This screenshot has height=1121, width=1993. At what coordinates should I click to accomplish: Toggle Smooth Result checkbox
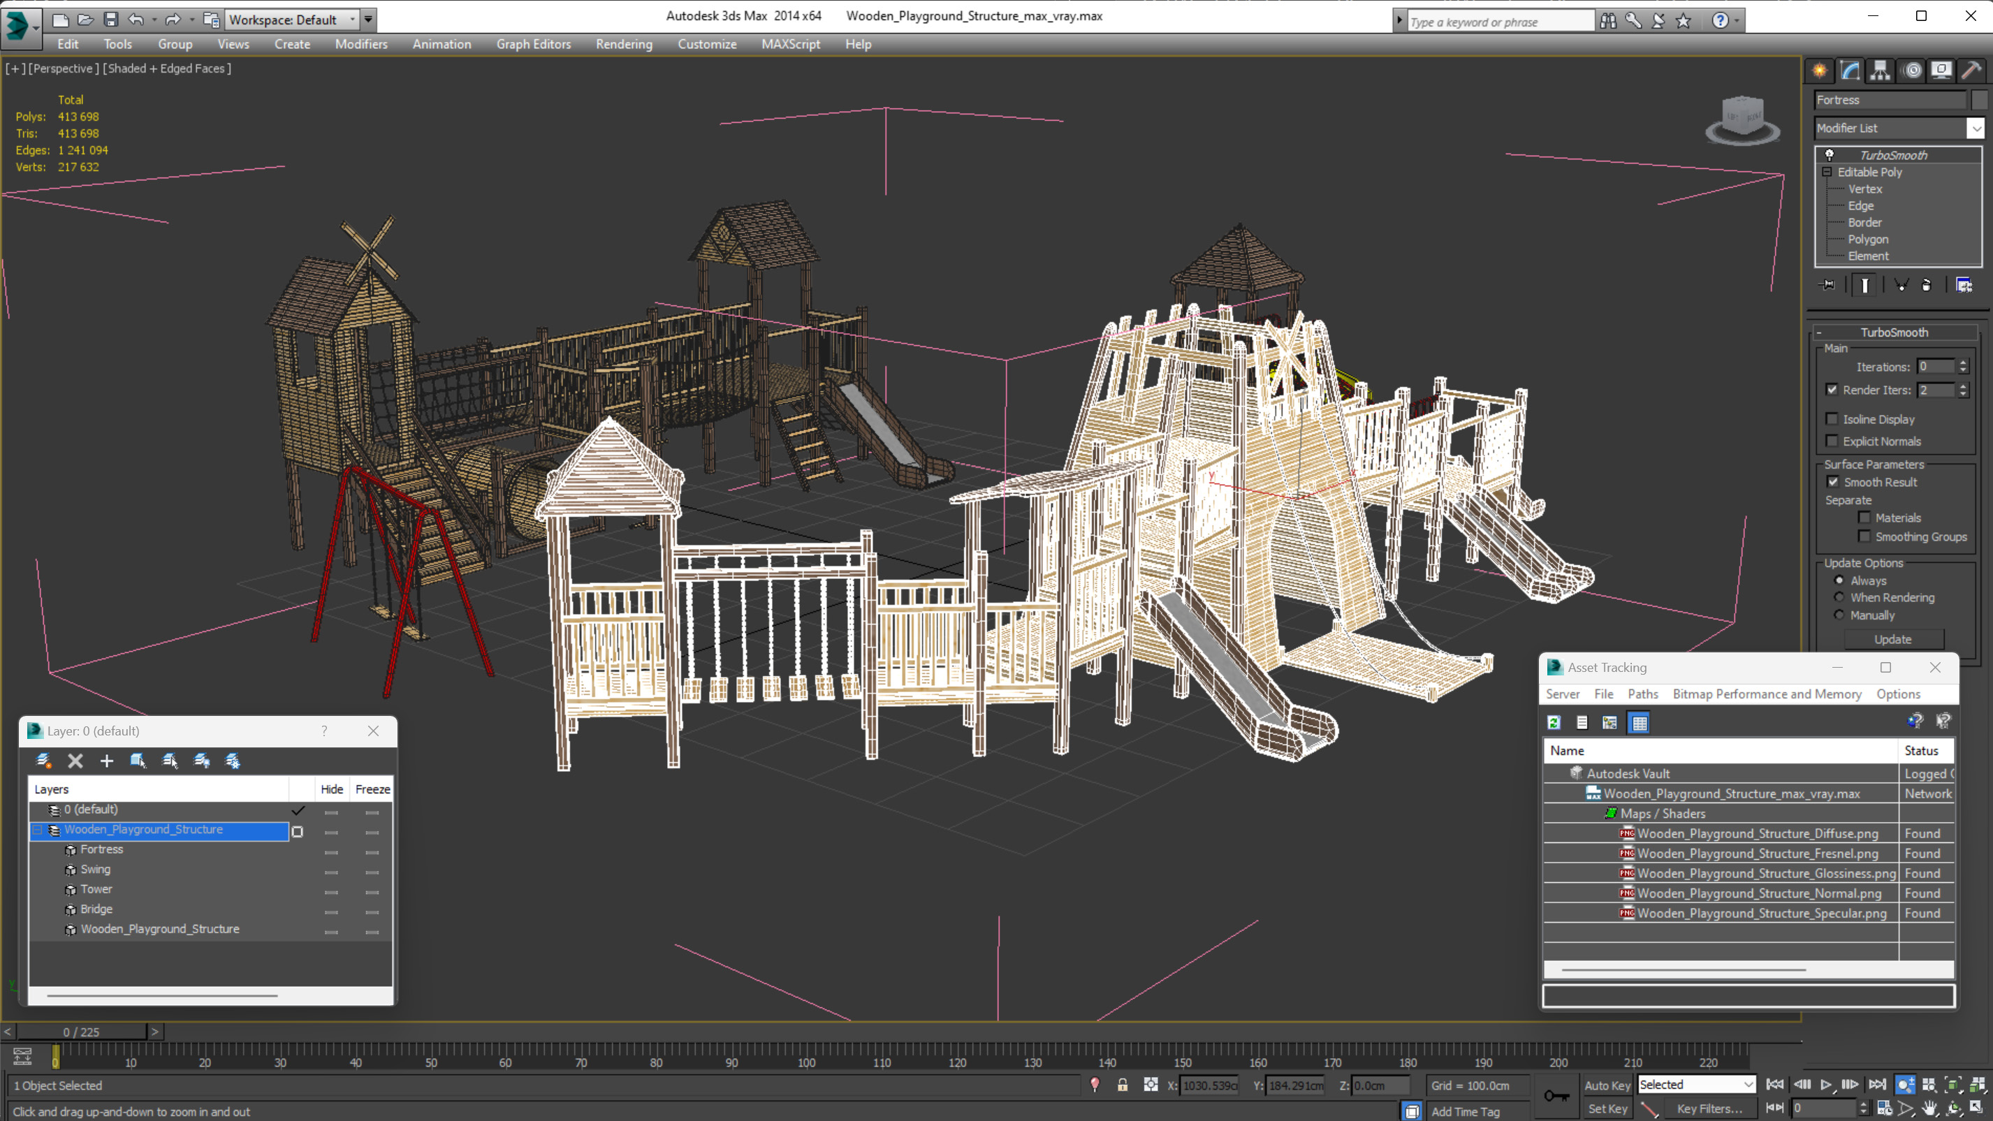point(1833,482)
